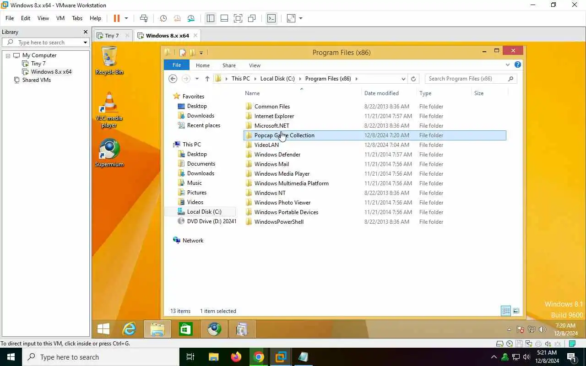Open Firefox from host taskbar
The image size is (586, 366).
tap(236, 357)
